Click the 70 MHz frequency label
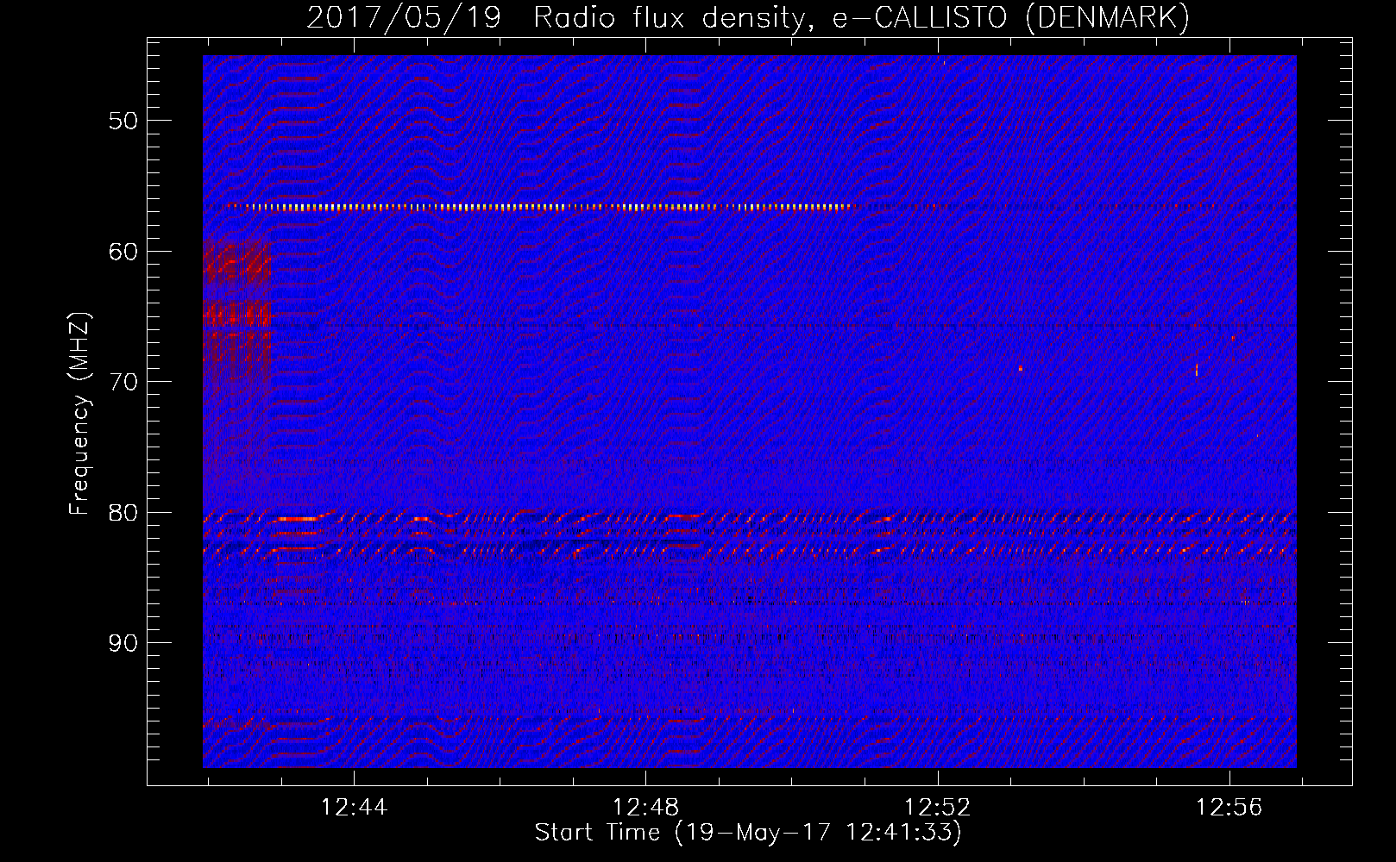 click(x=123, y=382)
